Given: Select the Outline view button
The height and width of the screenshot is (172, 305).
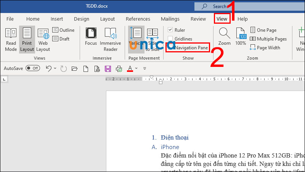Looking at the screenshot, I should click(63, 30).
